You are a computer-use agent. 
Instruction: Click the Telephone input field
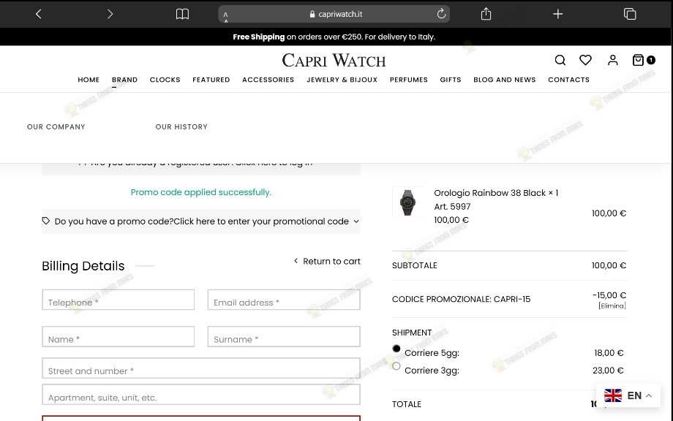[x=118, y=300]
